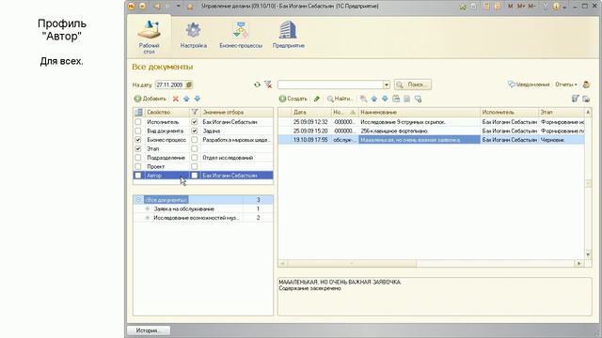Viewport: 602px width, 338px height.
Task: Click the user profile icon near Отчеты
Action: [x=586, y=84]
